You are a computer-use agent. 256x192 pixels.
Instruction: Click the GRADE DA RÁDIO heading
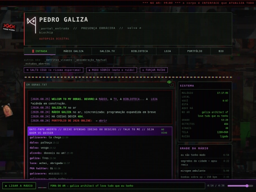pyautogui.click(x=194, y=148)
